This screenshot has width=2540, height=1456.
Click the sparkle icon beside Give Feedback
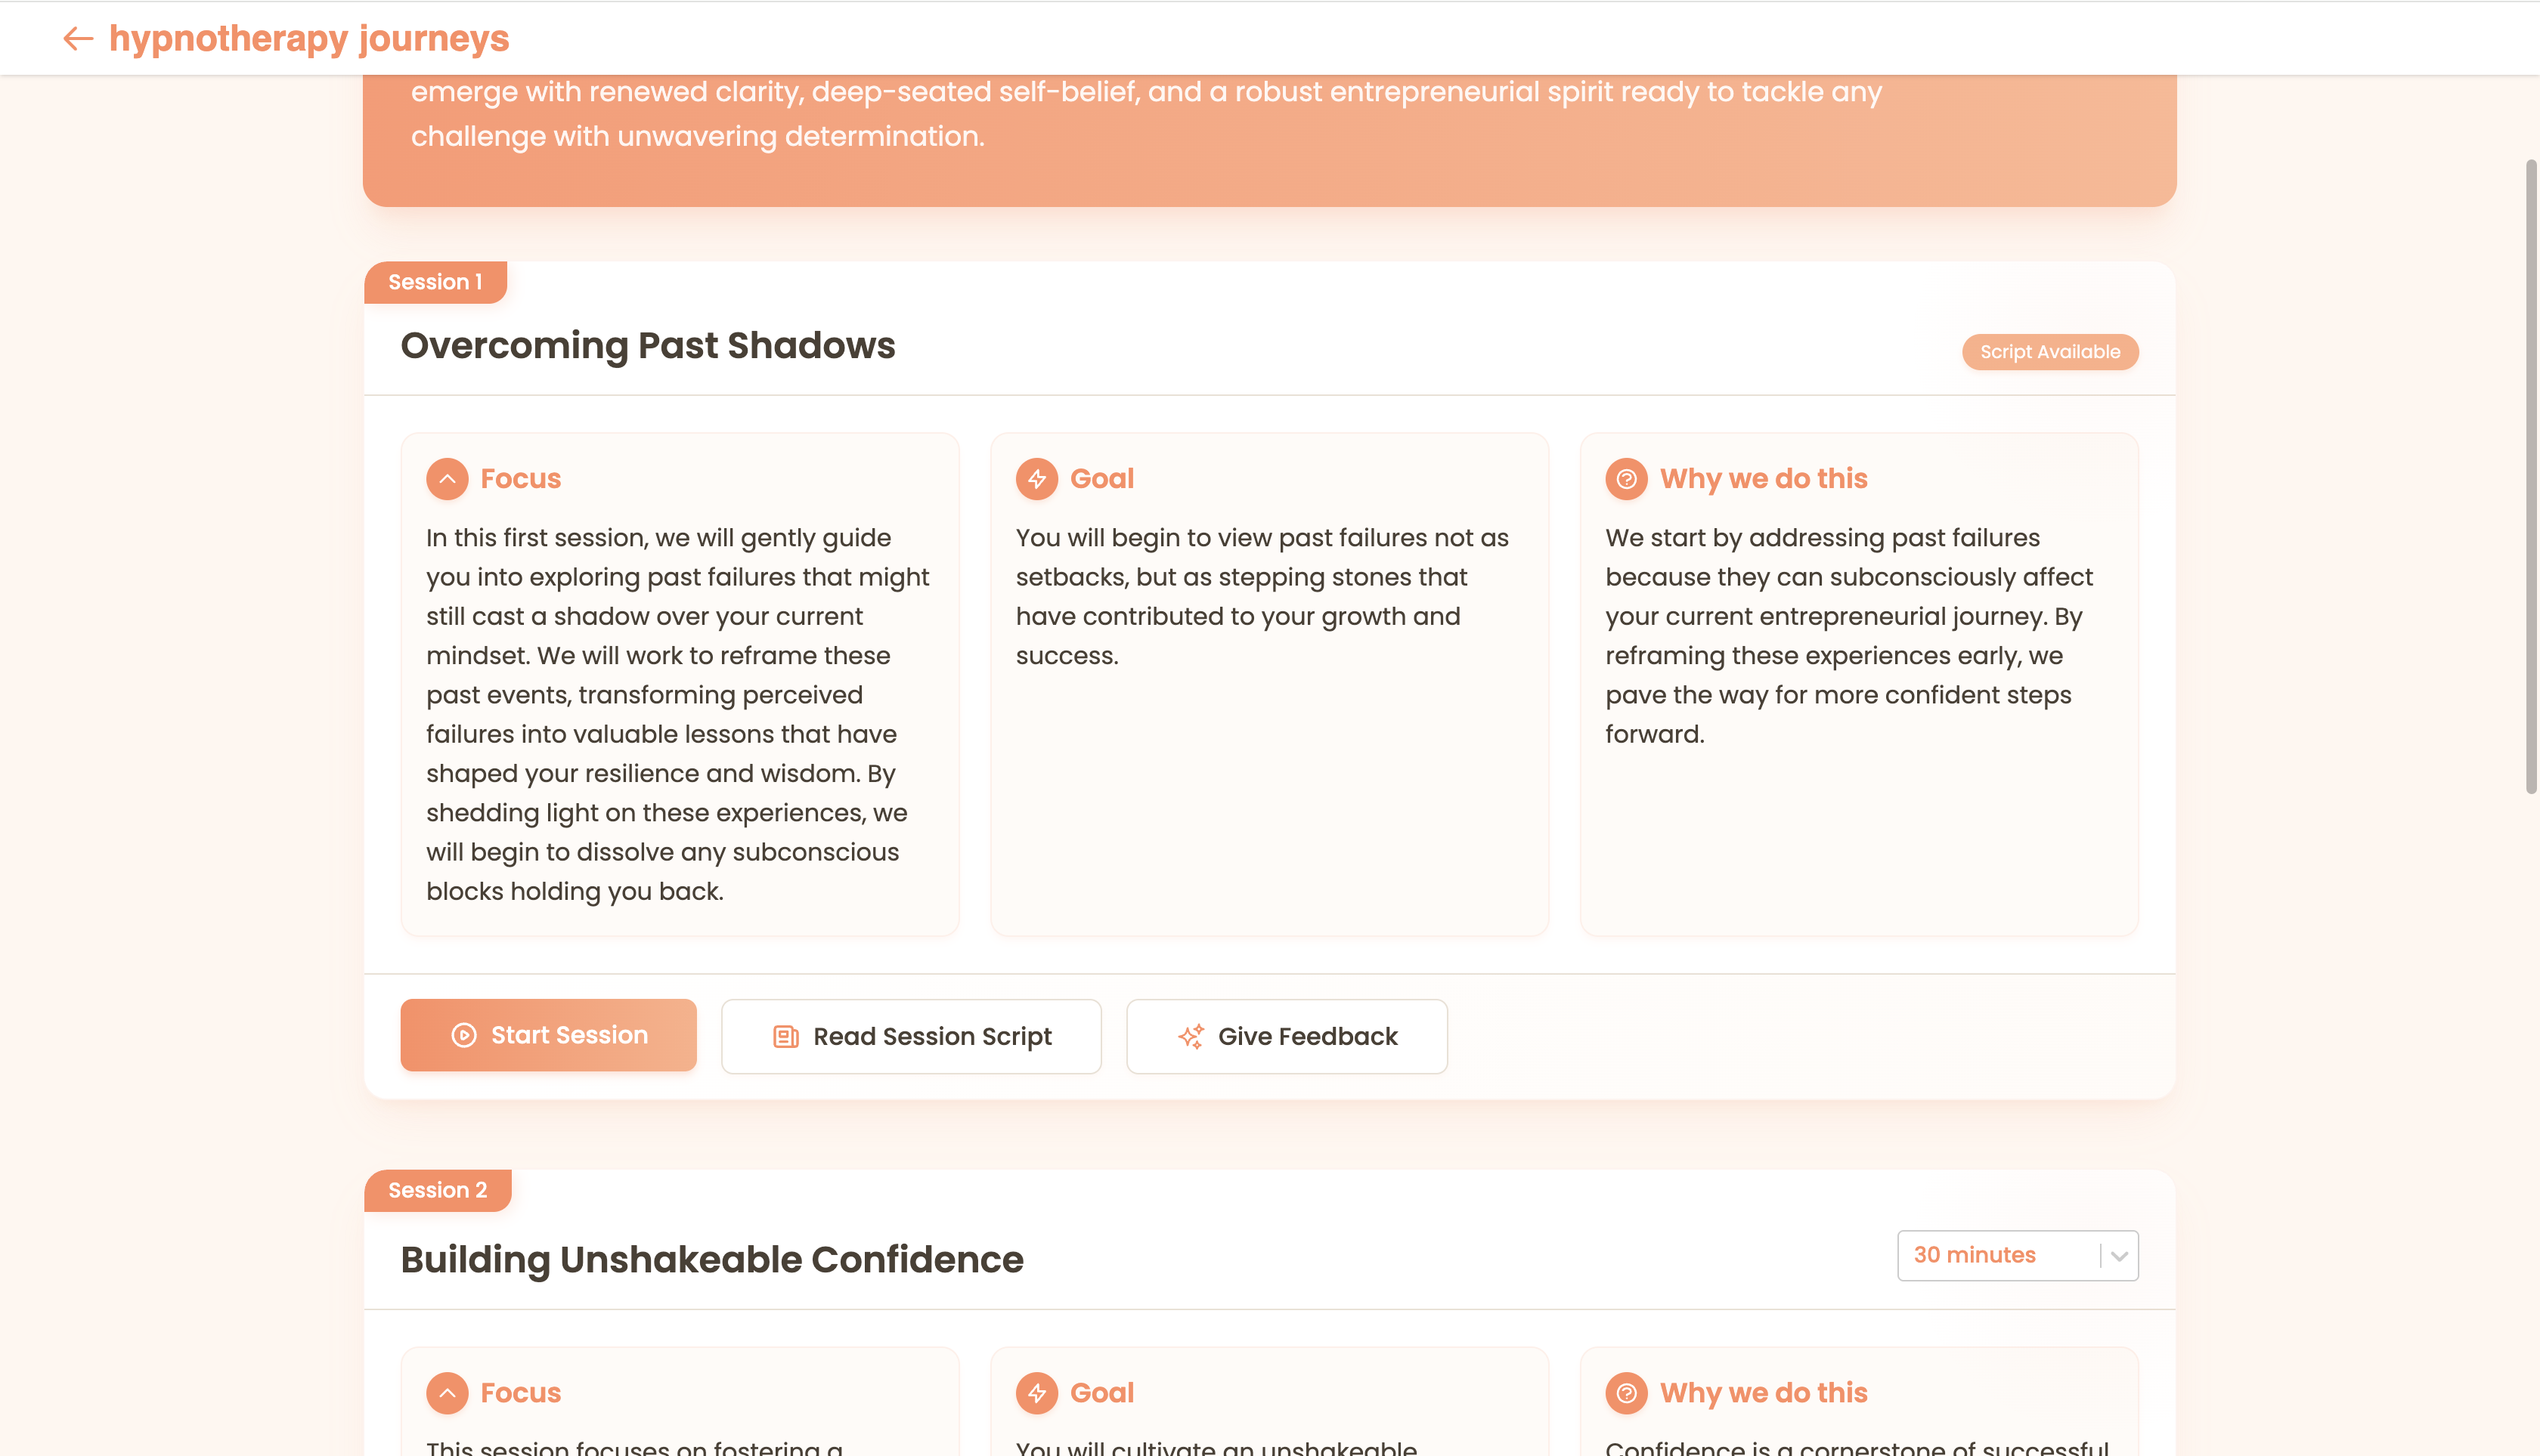click(1191, 1037)
